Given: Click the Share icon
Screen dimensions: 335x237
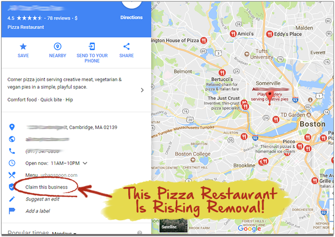Looking at the screenshot, I should pyautogui.click(x=126, y=46).
